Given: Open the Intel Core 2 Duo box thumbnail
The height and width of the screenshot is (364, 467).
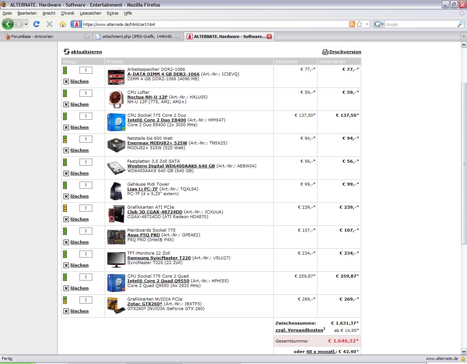Looking at the screenshot, I should tap(116, 122).
